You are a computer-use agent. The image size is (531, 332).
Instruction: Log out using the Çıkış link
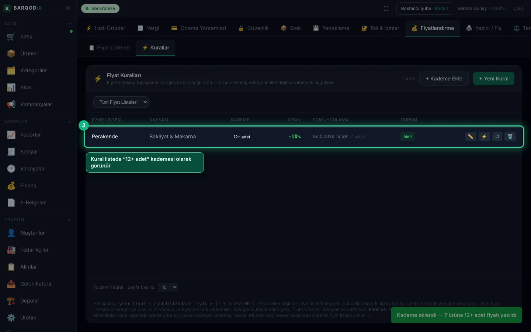click(518, 8)
